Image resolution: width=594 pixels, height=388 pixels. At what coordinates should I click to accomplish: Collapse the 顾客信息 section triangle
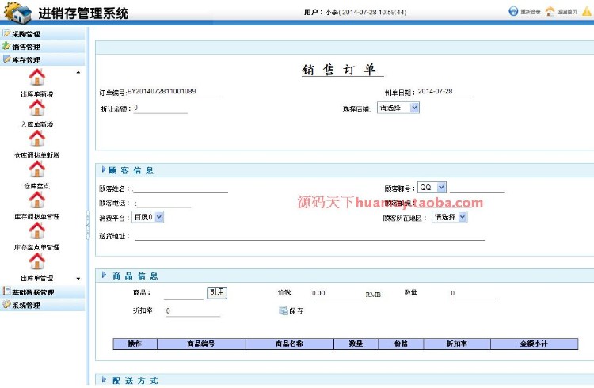[x=104, y=169]
